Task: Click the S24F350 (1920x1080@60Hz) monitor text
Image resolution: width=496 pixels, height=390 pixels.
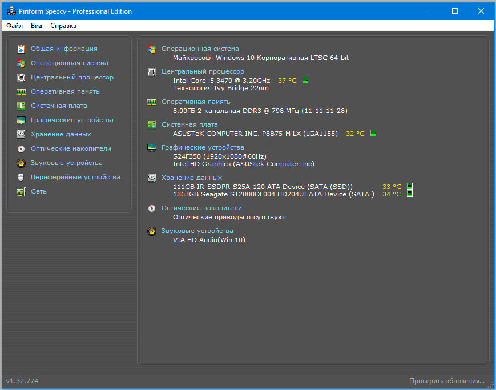Action: (220, 156)
